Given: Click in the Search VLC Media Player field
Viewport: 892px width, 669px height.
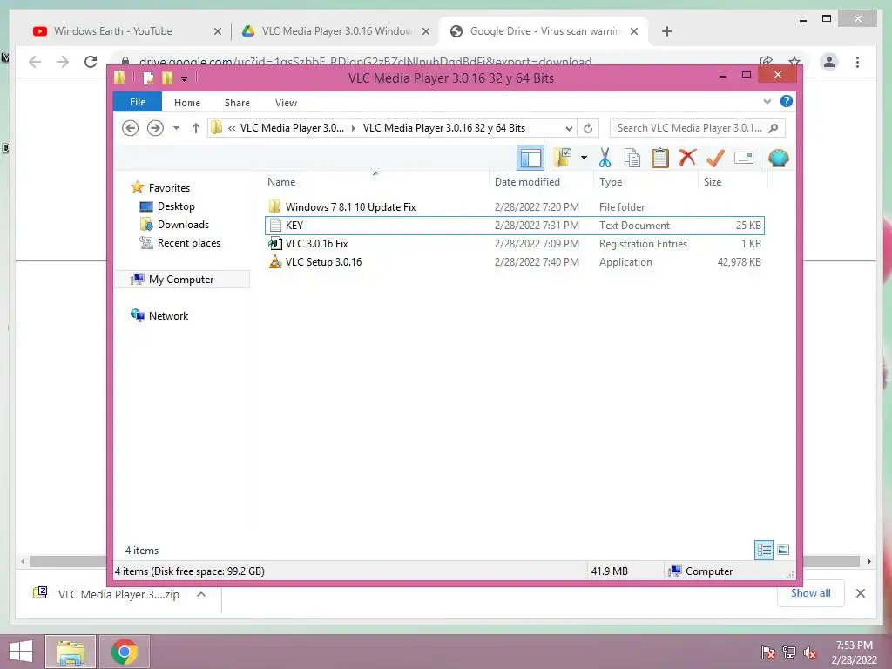Looking at the screenshot, I should 689,128.
